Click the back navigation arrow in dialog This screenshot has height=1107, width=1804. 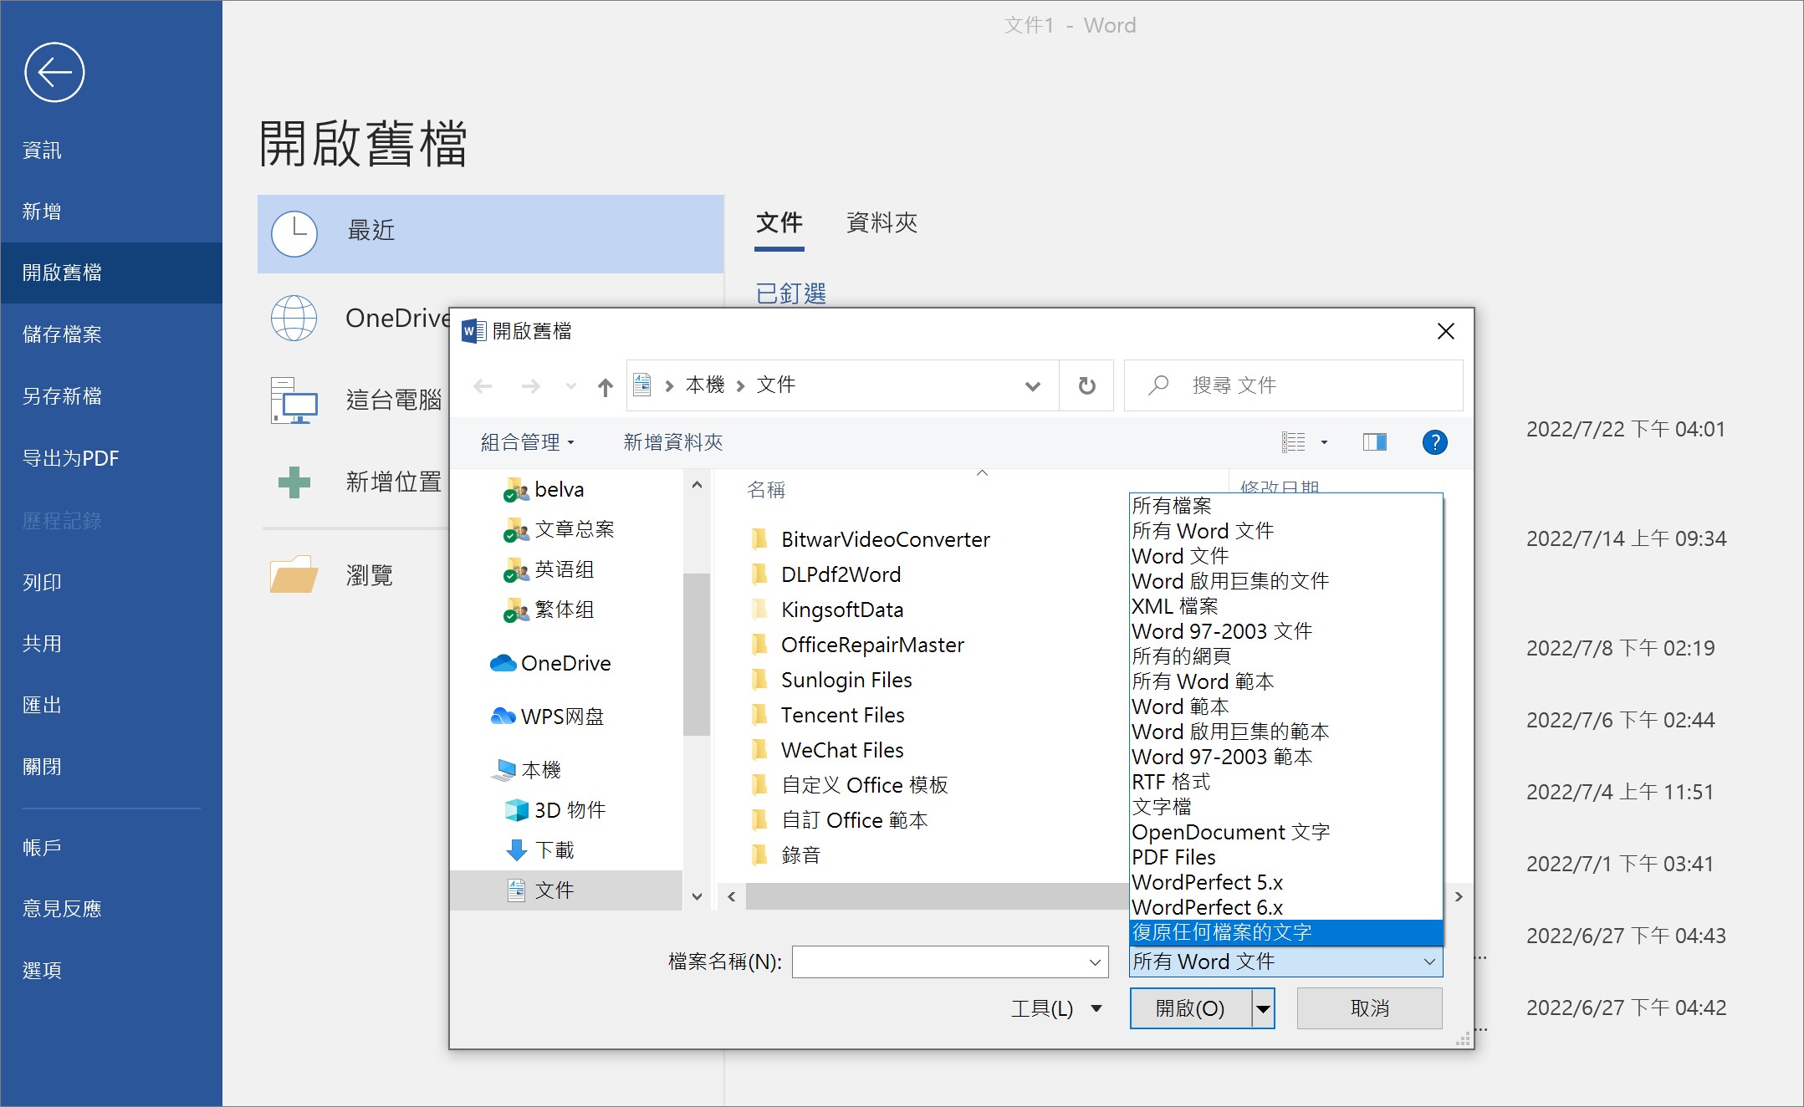point(483,386)
